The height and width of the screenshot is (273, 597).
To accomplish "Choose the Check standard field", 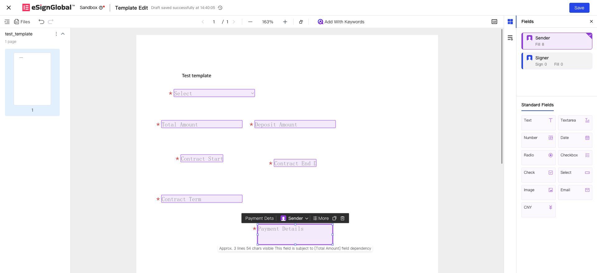I will (x=539, y=175).
